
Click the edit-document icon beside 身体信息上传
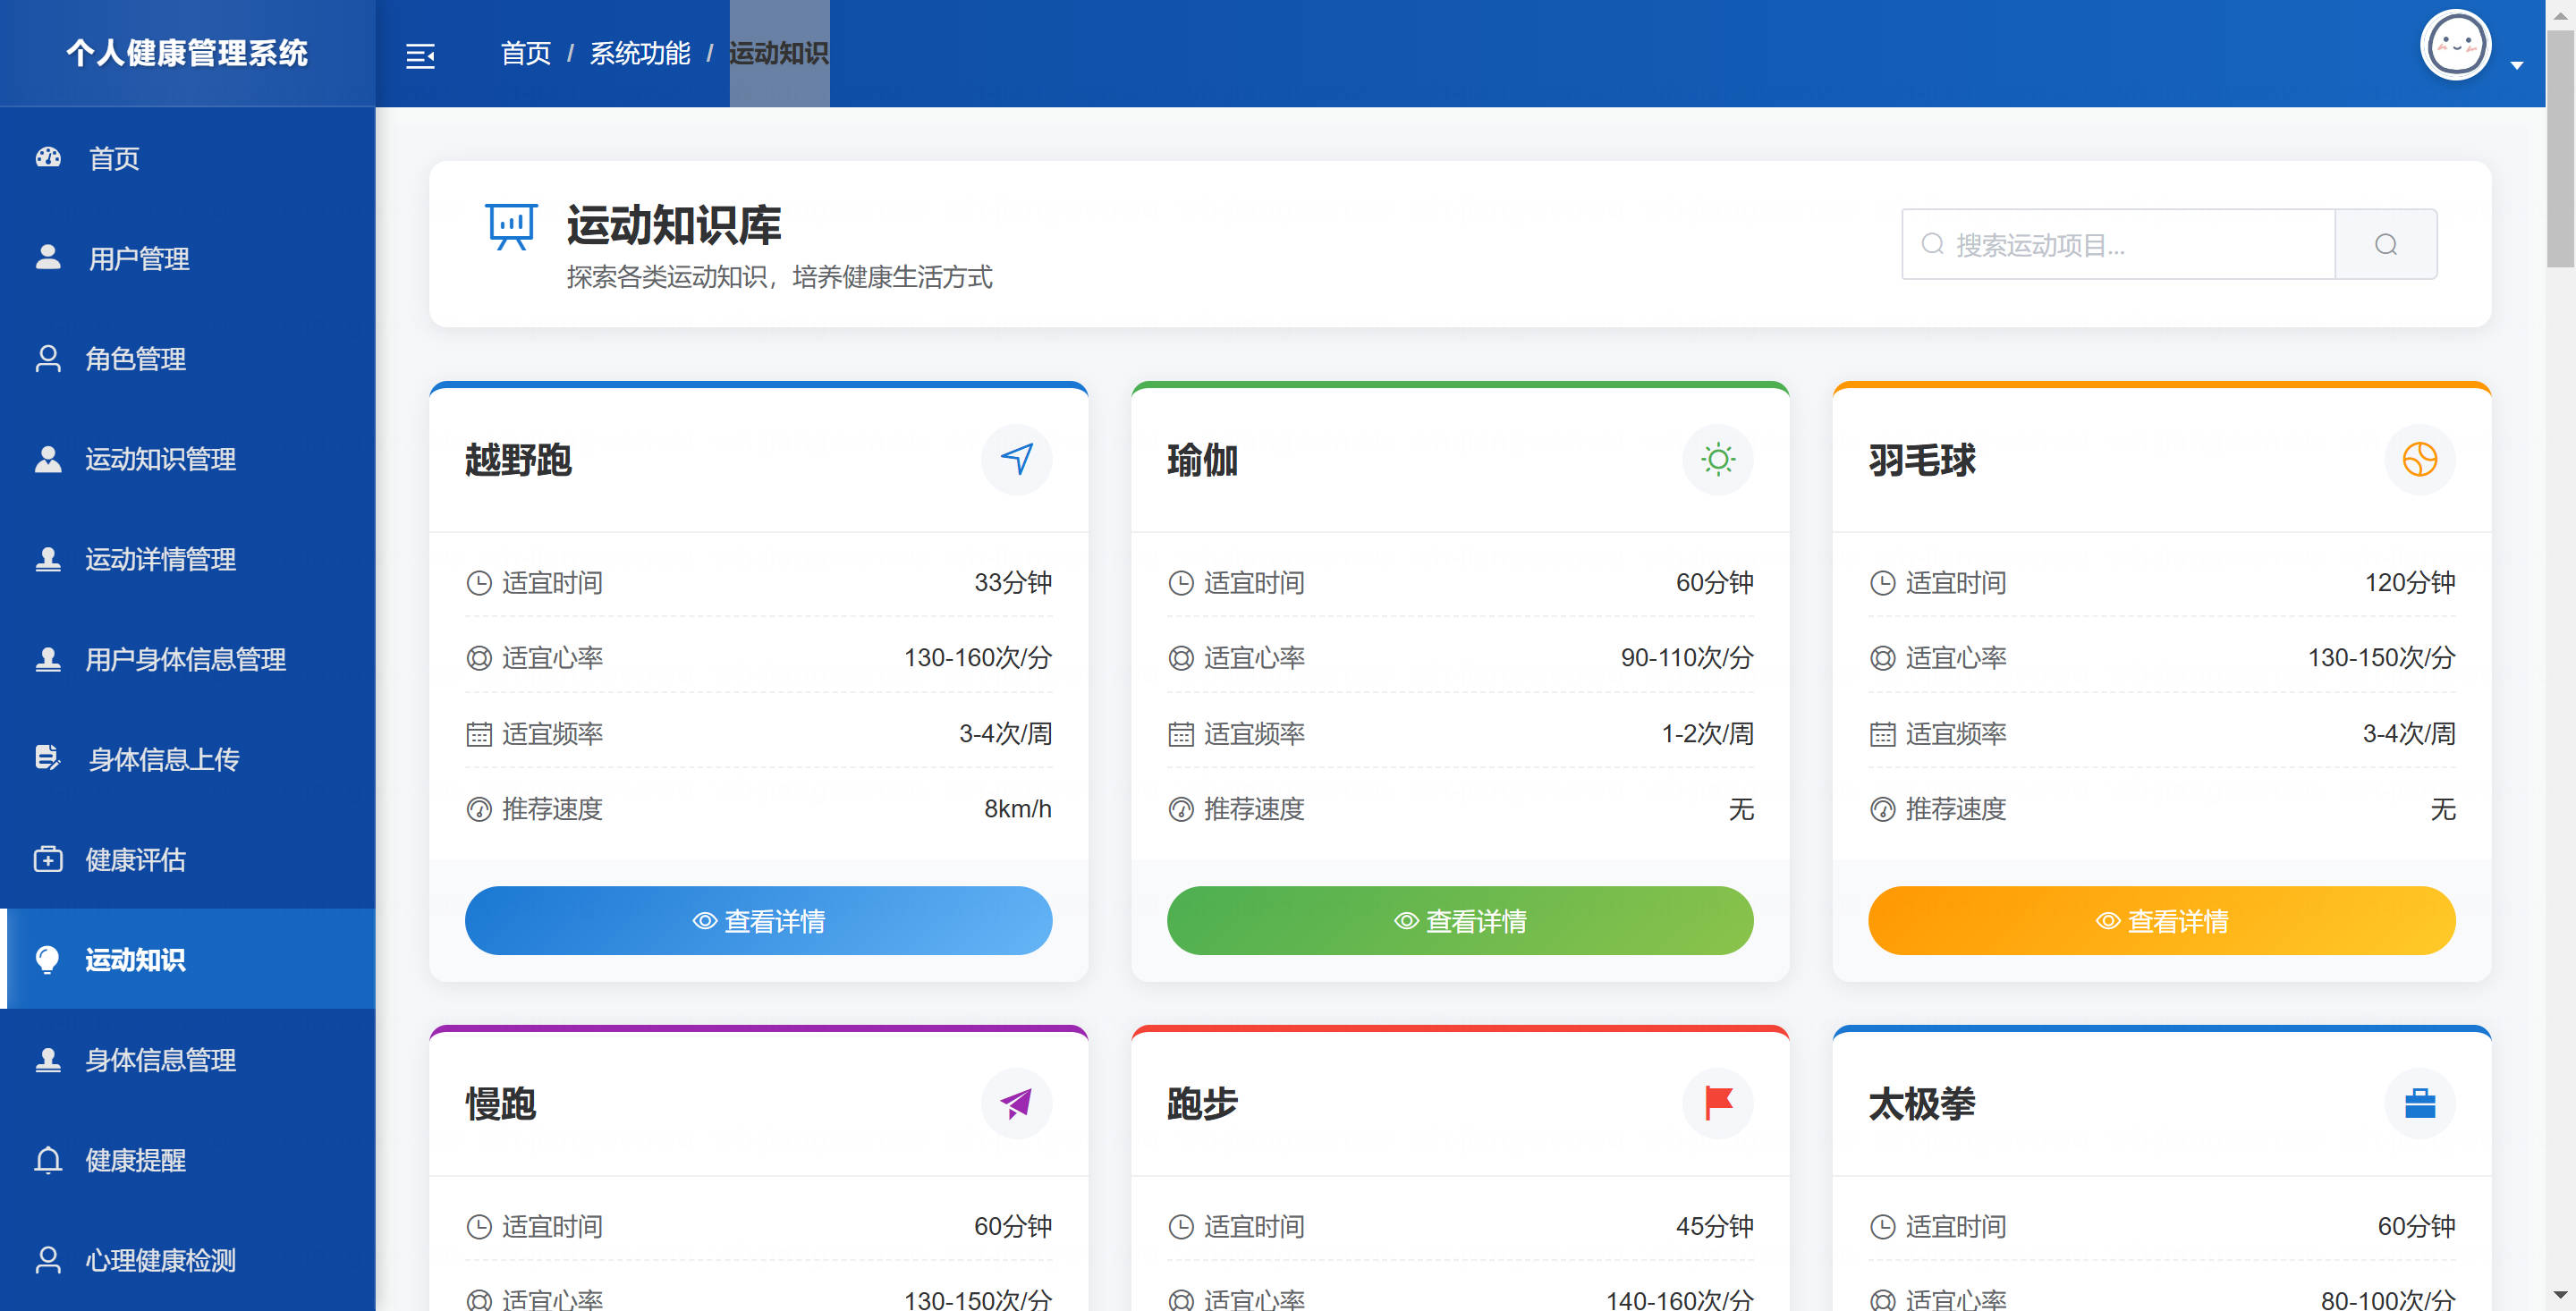pyautogui.click(x=48, y=757)
